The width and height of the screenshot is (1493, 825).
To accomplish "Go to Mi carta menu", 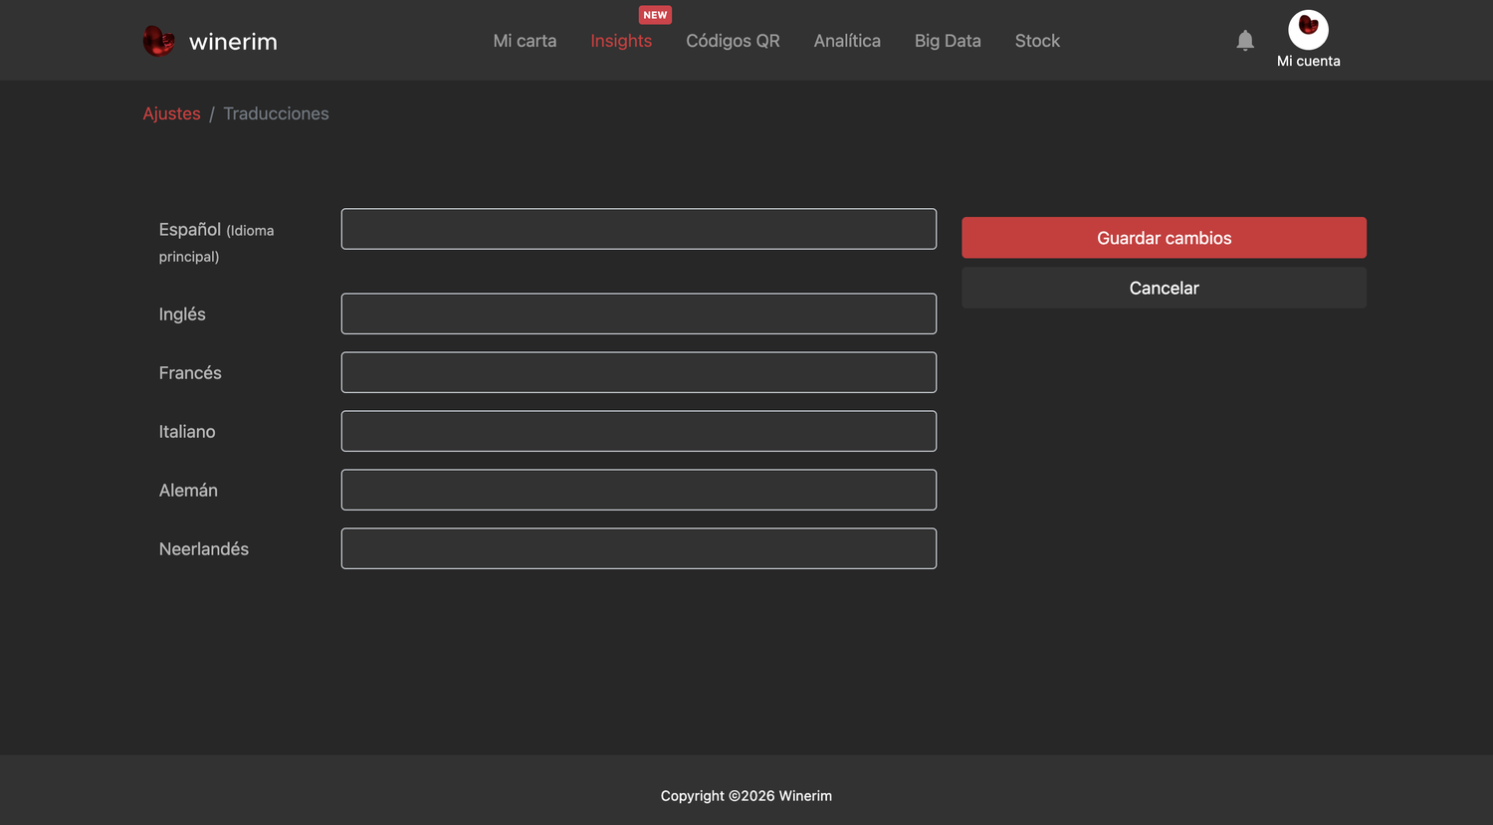I will click(x=525, y=41).
